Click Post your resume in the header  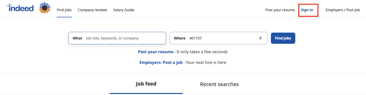(x=280, y=10)
